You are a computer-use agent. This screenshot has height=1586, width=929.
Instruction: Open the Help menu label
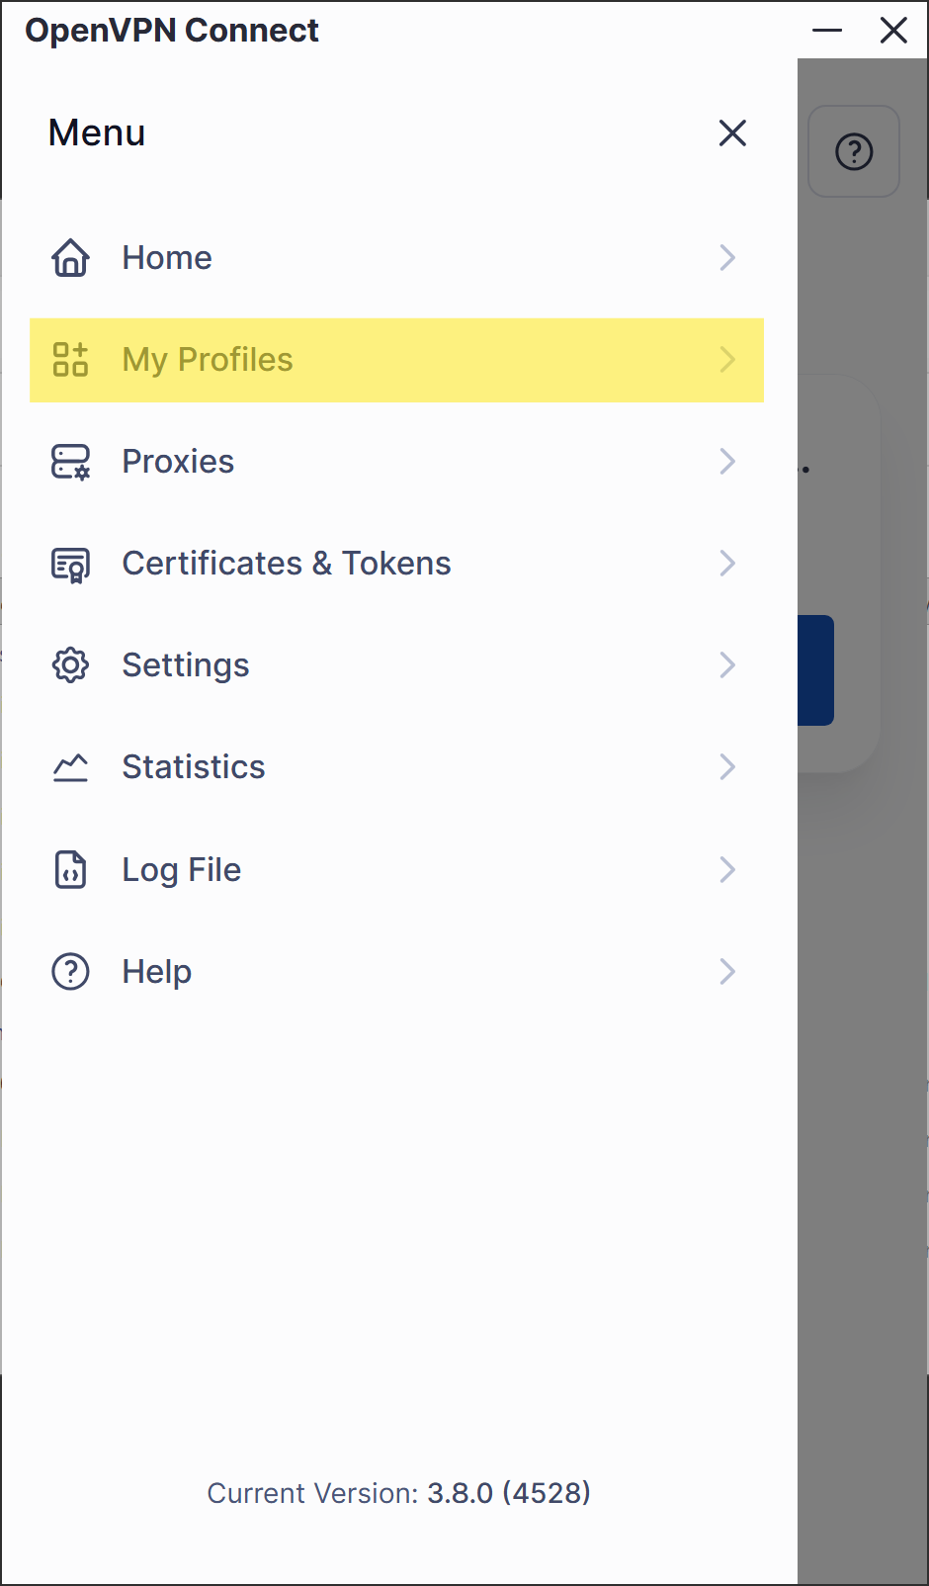(x=157, y=972)
